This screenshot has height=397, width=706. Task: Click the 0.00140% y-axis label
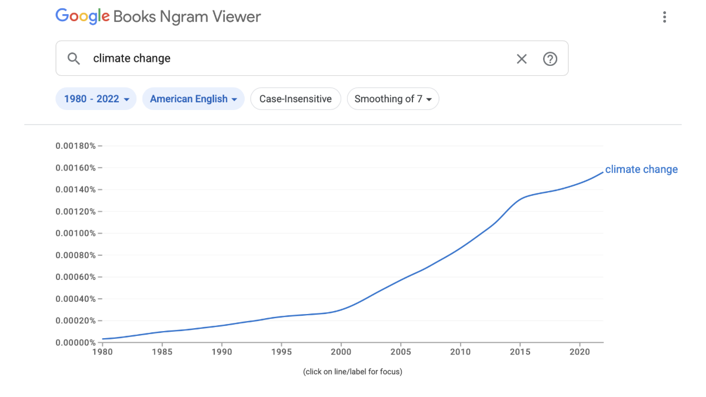pyautogui.click(x=75, y=189)
